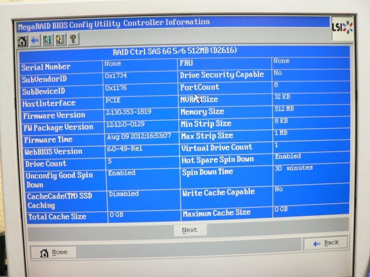
Task: Click the Unconfig Good Spin Down label
Action: (x=59, y=179)
